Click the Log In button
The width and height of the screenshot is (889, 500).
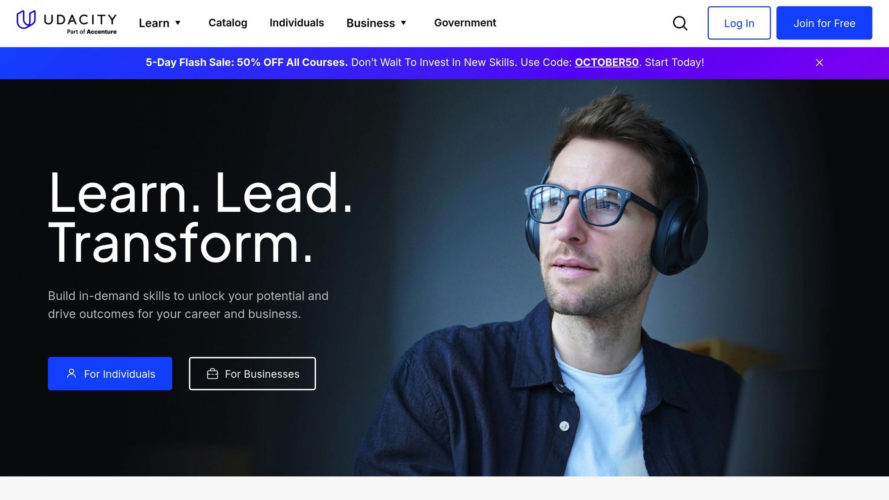coord(739,23)
